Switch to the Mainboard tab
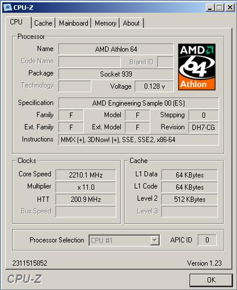This screenshot has height=290, width=237. (73, 23)
